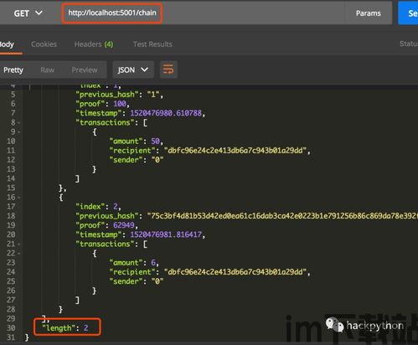Click the proof value 62949

coord(124,225)
